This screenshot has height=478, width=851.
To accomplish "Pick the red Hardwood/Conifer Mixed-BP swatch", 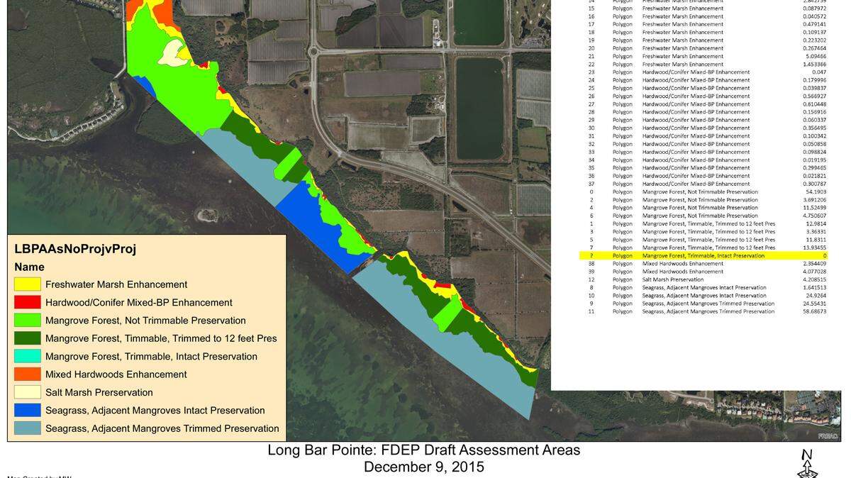I will click(27, 302).
